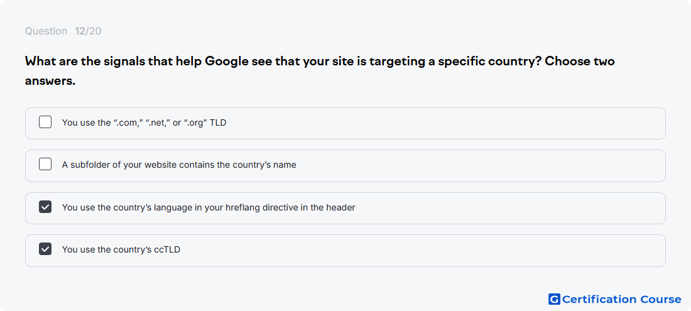Screen dimensions: 691x311
Task: Uncheck the country's ccTLD checkbox
Action: 45,249
